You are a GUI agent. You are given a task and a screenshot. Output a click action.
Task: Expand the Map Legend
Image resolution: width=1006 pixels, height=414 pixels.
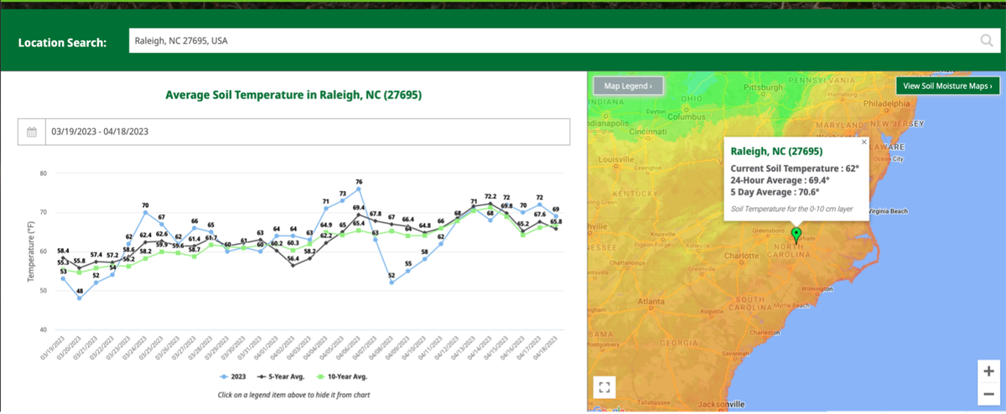tap(628, 85)
